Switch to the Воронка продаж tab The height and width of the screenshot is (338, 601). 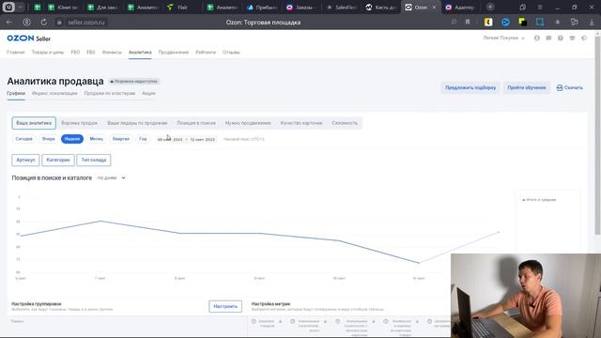pyautogui.click(x=79, y=123)
